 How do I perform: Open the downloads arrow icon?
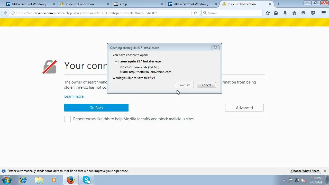tap(285, 13)
